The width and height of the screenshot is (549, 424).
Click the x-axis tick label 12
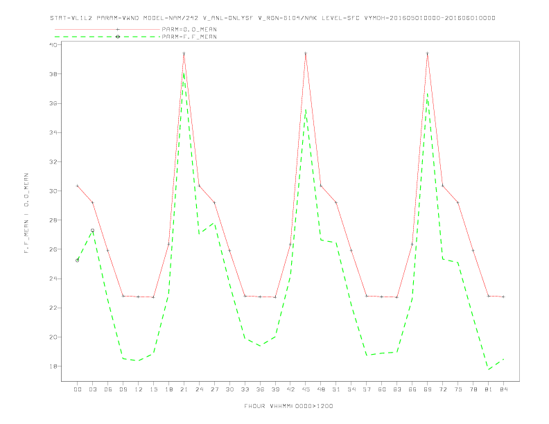tap(139, 389)
